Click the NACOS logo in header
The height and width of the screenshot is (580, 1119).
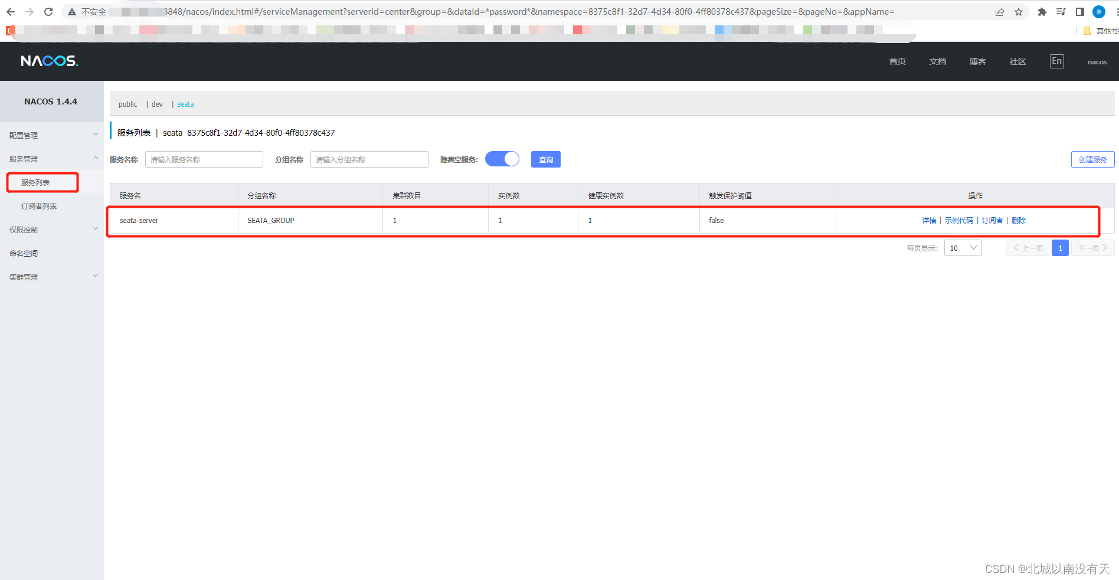(50, 61)
